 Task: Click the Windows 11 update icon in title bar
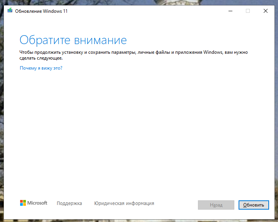[10, 11]
